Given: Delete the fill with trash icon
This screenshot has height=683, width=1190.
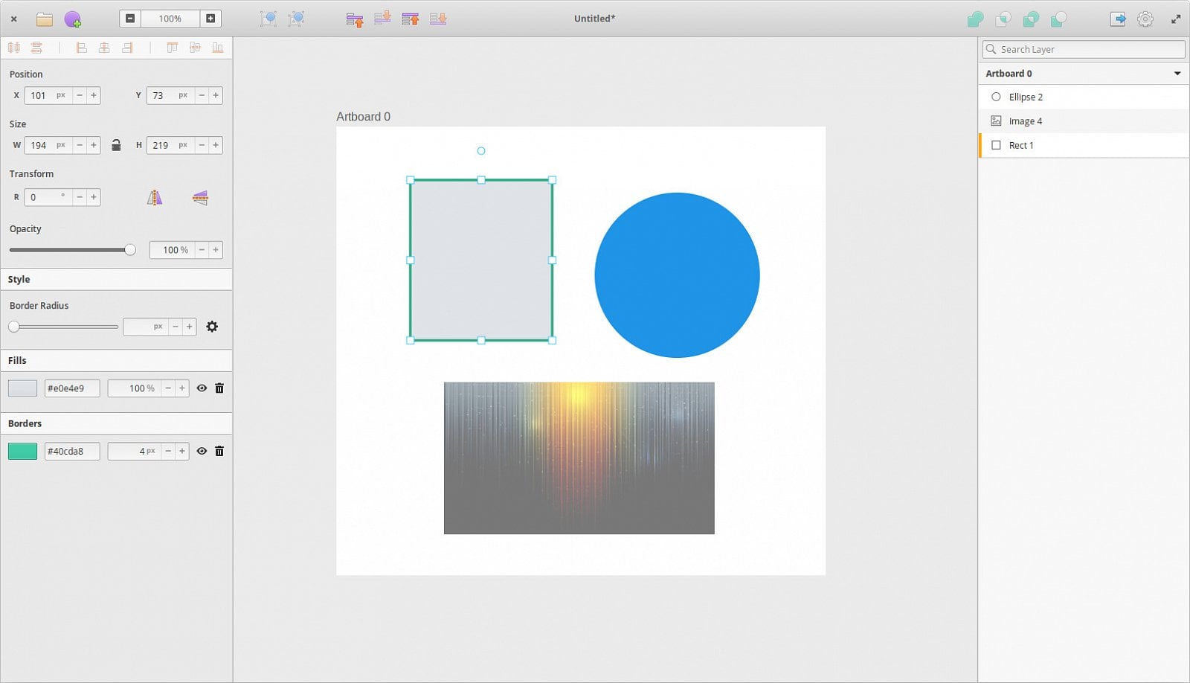Looking at the screenshot, I should point(219,388).
